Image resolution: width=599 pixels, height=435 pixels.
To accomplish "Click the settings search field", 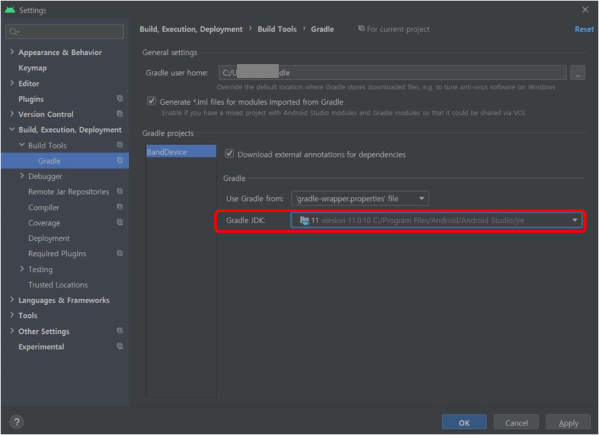I will (x=65, y=32).
